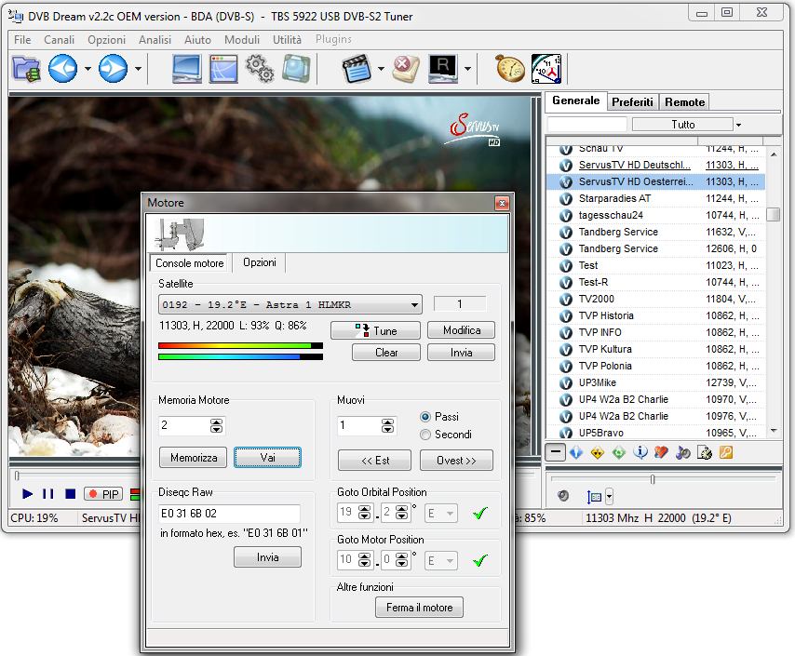Open the pocket watch timer icon
The image size is (795, 656).
point(510,69)
